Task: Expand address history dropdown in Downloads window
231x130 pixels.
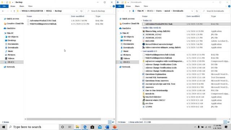Action: coord(192,11)
